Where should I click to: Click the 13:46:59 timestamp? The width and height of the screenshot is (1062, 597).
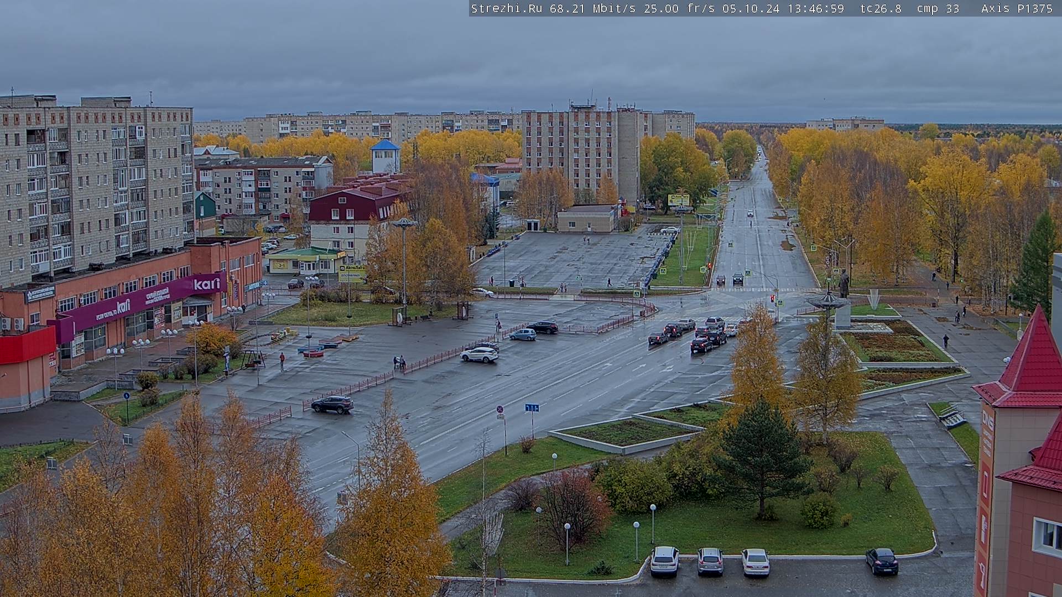point(815,8)
